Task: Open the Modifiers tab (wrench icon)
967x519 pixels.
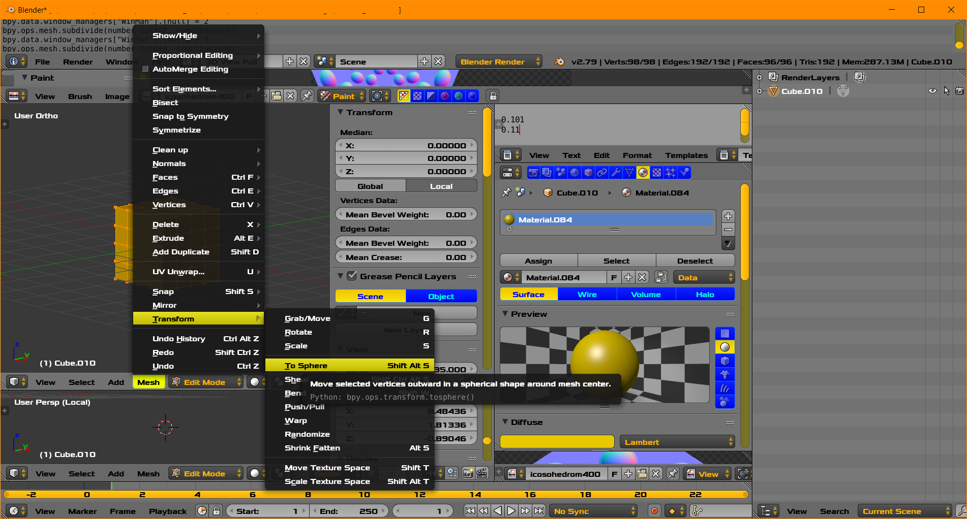Action: [x=616, y=173]
